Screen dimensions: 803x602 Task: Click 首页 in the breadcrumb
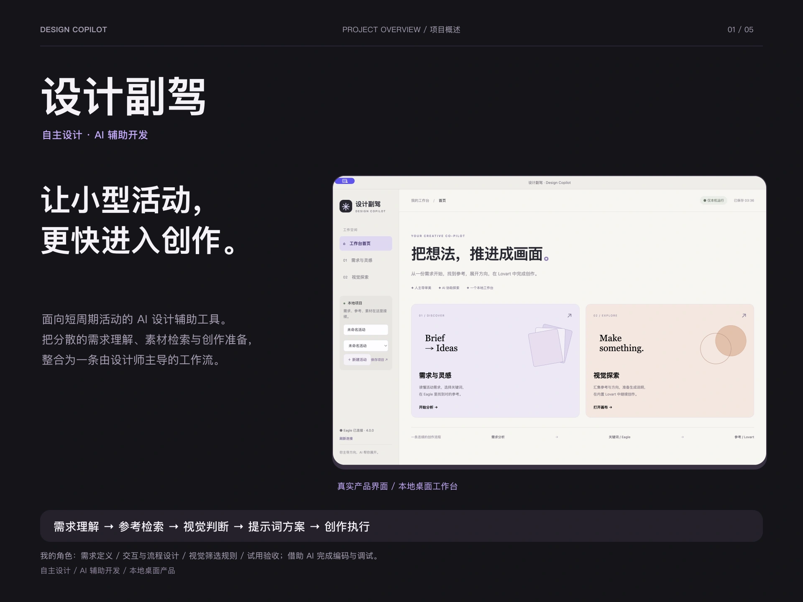pos(442,201)
